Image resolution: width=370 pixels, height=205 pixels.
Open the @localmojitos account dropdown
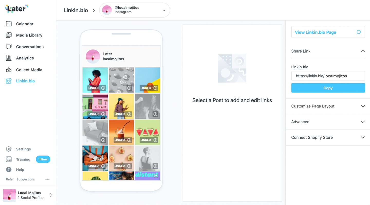coord(135,10)
